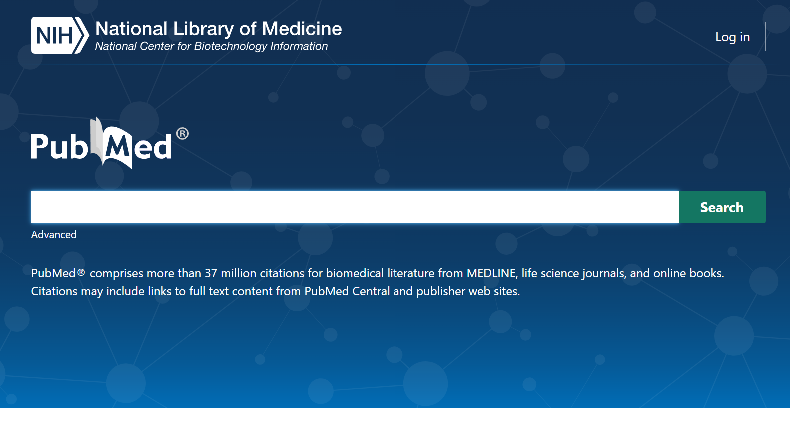Screen dimensions: 790x431
Task: Click the NIH logo badge
Action: click(60, 35)
